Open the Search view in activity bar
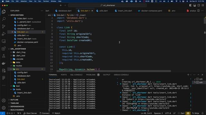This screenshot has height=115, width=206. [4, 19]
